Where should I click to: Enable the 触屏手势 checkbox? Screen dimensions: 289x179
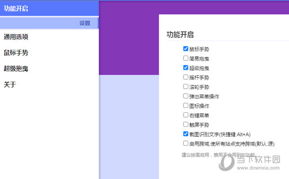[185, 124]
